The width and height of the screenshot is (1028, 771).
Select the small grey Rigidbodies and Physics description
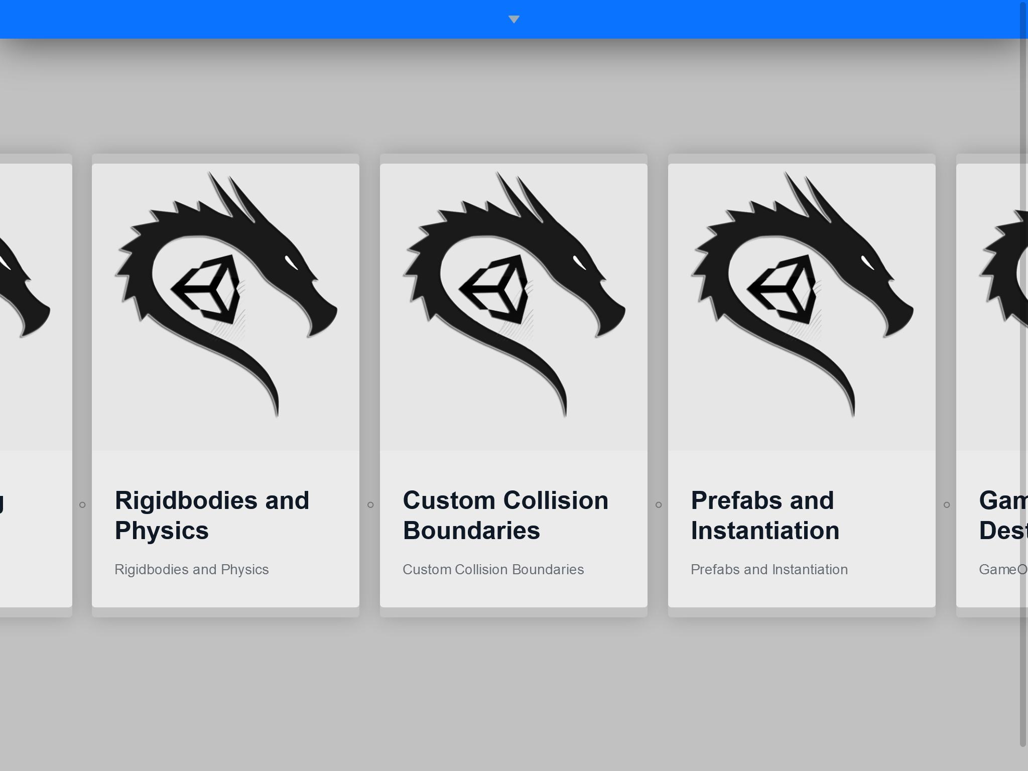point(192,570)
